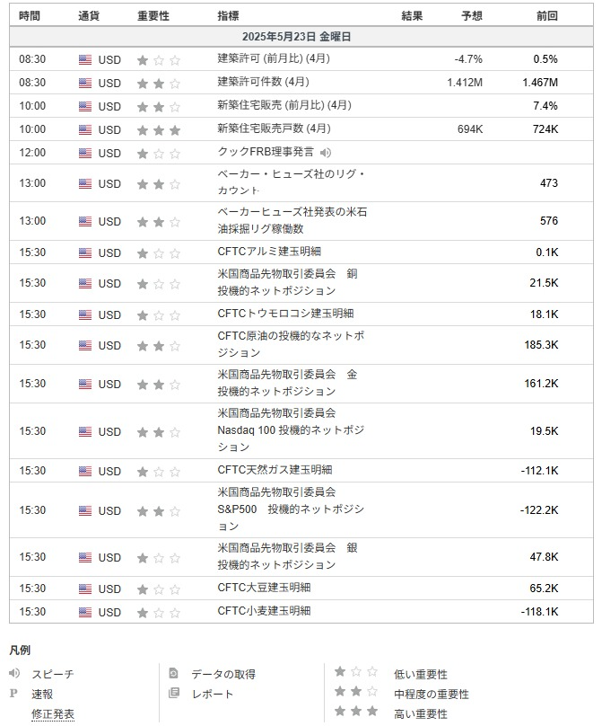The width and height of the screenshot is (602, 726).
Task: Click the 速報 P icon in the legend
Action: (14, 693)
